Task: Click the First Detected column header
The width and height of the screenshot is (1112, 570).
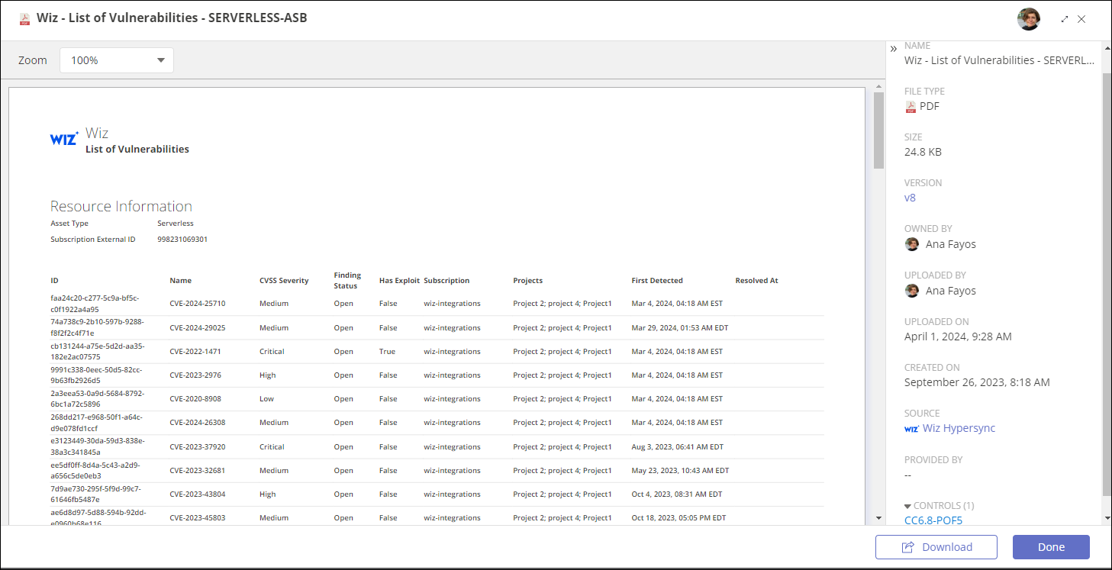Action: coord(657,281)
